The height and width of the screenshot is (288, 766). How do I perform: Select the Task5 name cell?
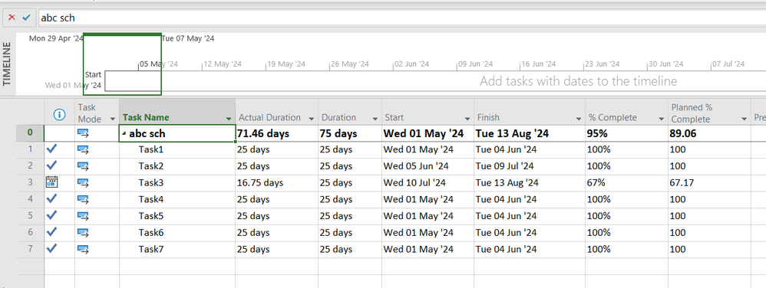[x=177, y=216]
